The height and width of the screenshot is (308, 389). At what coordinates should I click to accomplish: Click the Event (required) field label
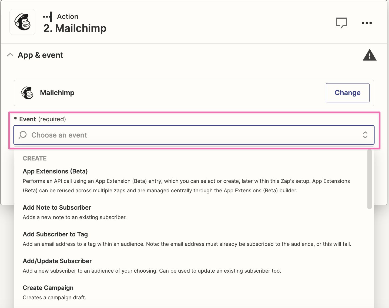coord(40,119)
